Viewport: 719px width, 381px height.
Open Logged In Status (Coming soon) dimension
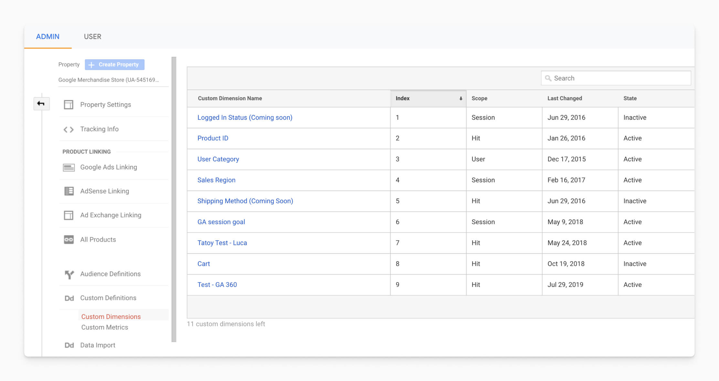(245, 118)
